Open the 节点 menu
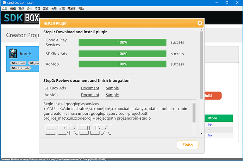 (21, 9)
